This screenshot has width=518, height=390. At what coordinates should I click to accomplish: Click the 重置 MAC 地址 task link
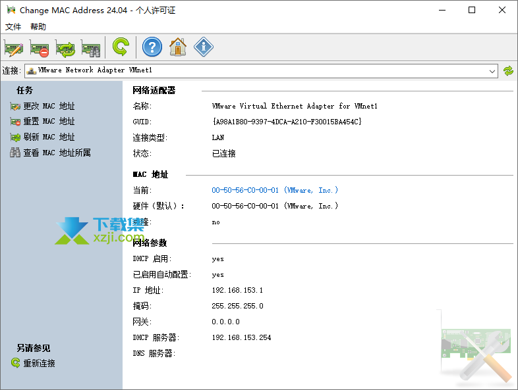click(x=49, y=122)
